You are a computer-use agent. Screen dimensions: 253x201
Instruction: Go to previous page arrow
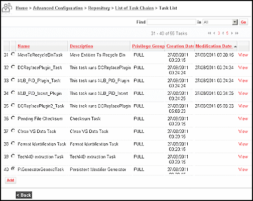214,33
